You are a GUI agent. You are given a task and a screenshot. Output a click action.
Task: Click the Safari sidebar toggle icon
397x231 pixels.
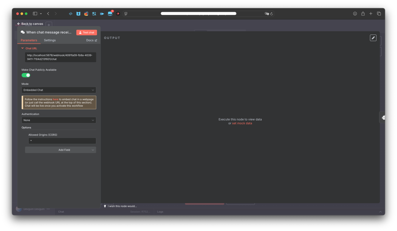pyautogui.click(x=35, y=14)
